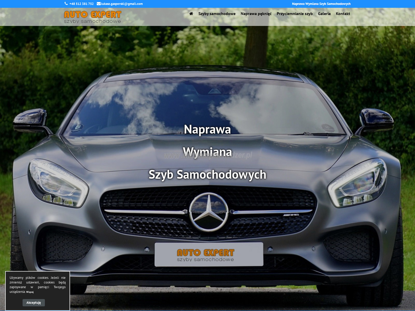Accept cookies with Akceptuję button

point(34,303)
